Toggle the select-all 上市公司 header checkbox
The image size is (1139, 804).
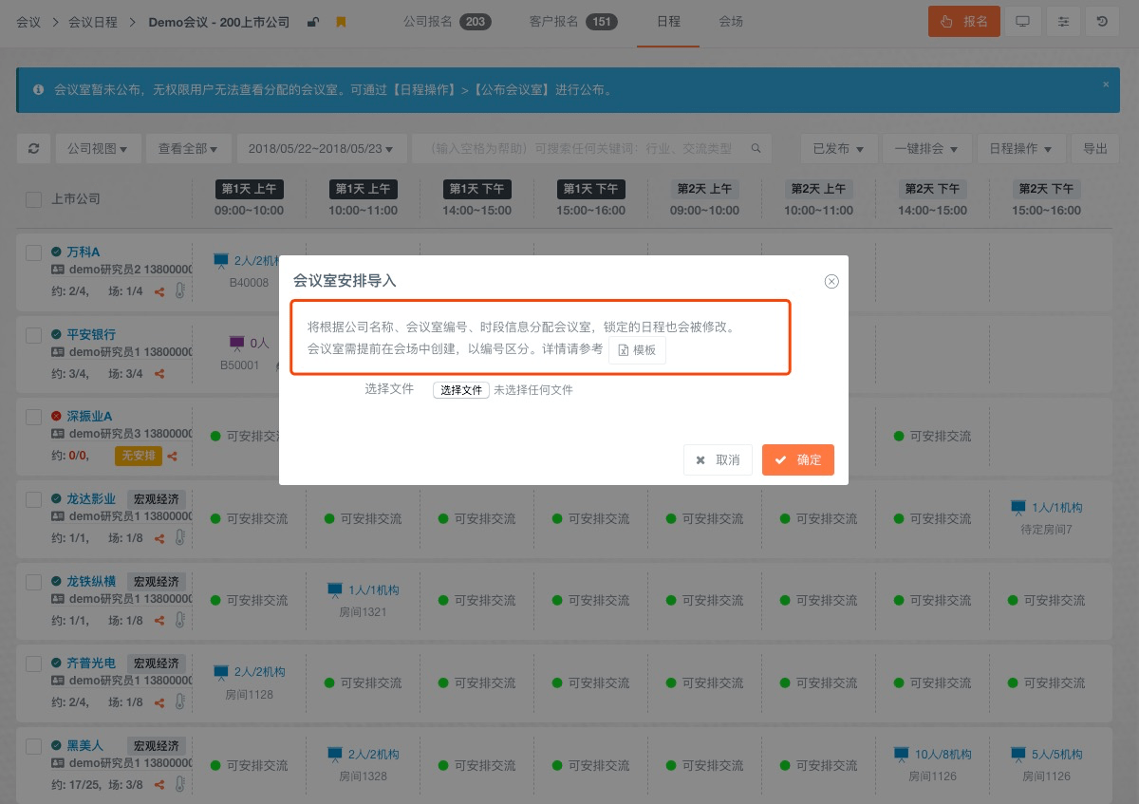point(33,199)
